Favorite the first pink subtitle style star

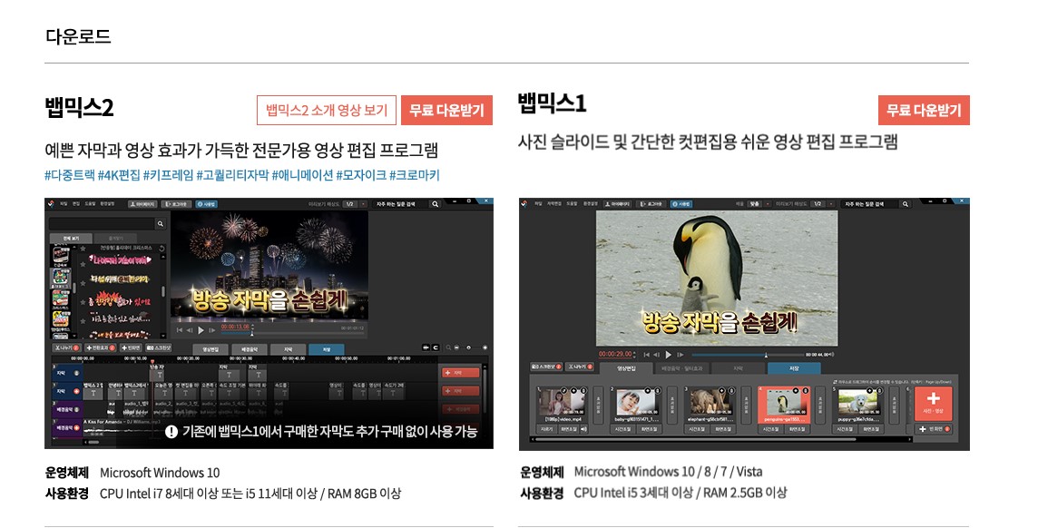tap(83, 264)
